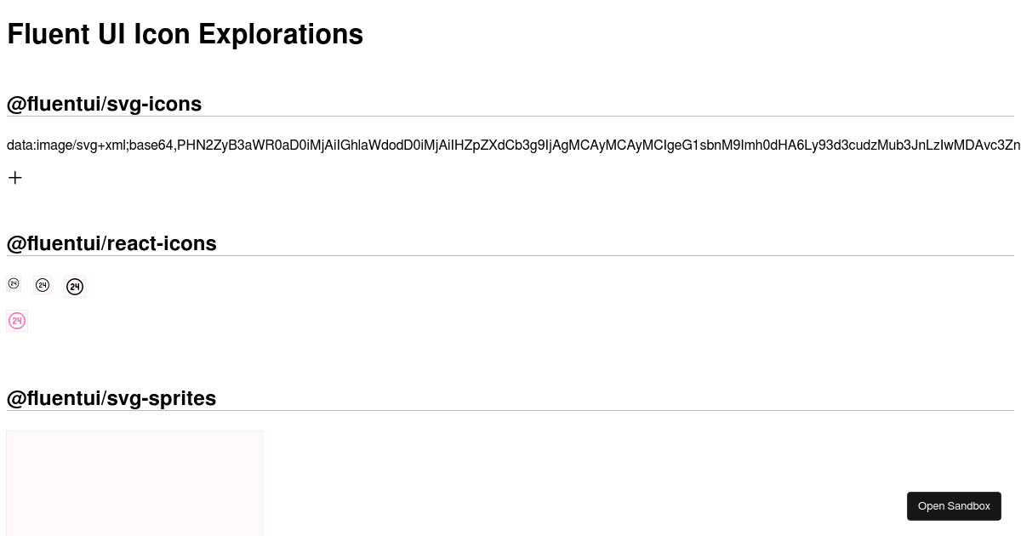Select the plus icon under svg-icons section
The height and width of the screenshot is (536, 1021).
pos(14,177)
